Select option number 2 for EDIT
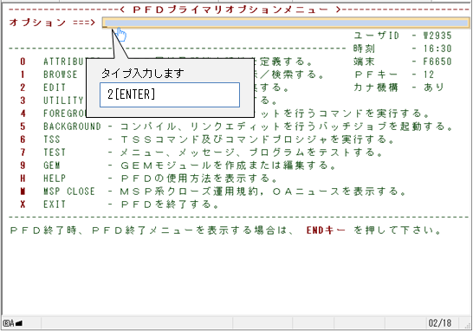 tap(23, 88)
